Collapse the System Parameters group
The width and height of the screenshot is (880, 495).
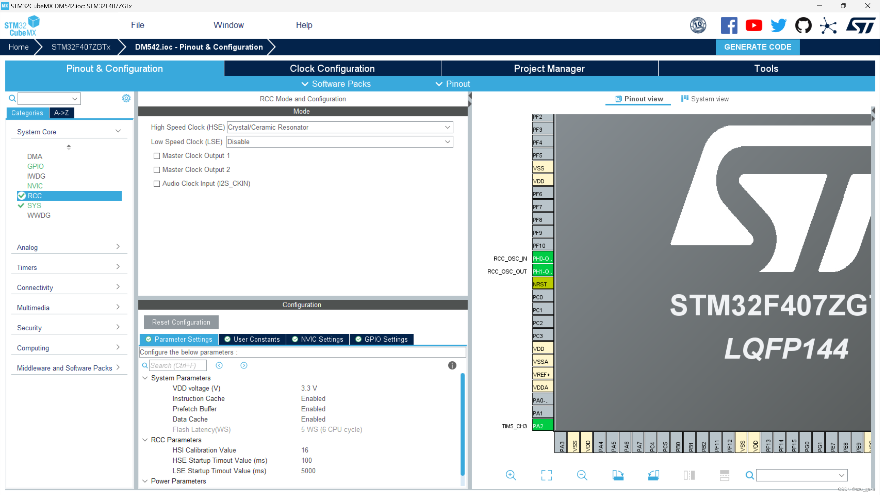pos(145,378)
